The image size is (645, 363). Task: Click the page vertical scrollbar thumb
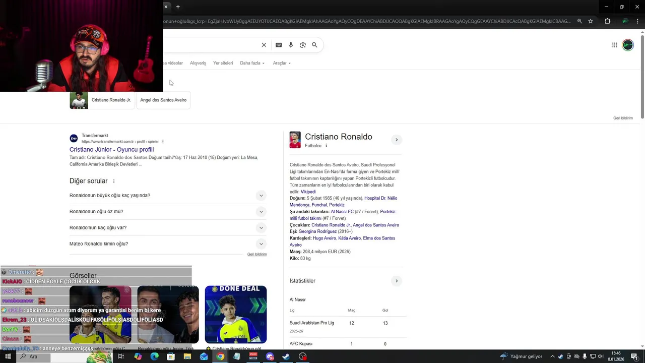point(642,77)
